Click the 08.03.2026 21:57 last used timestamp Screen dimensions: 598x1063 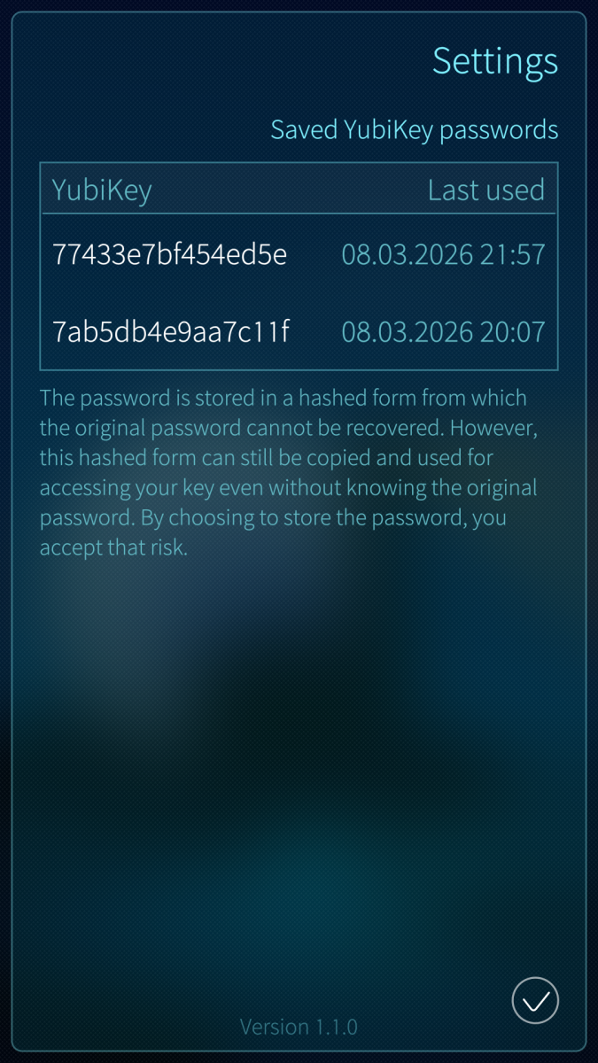point(443,255)
